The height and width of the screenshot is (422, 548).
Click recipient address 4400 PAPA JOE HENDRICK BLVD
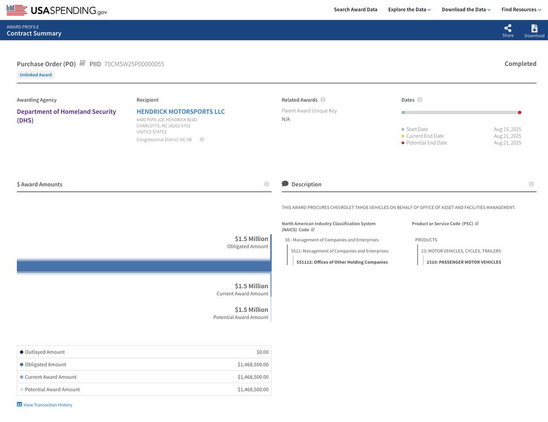tap(167, 119)
